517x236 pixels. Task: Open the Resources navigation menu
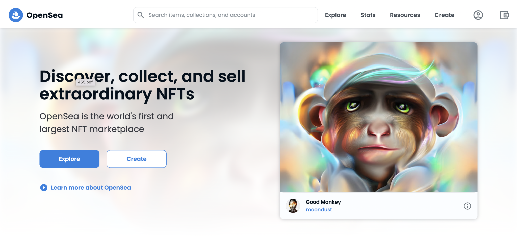coord(405,15)
